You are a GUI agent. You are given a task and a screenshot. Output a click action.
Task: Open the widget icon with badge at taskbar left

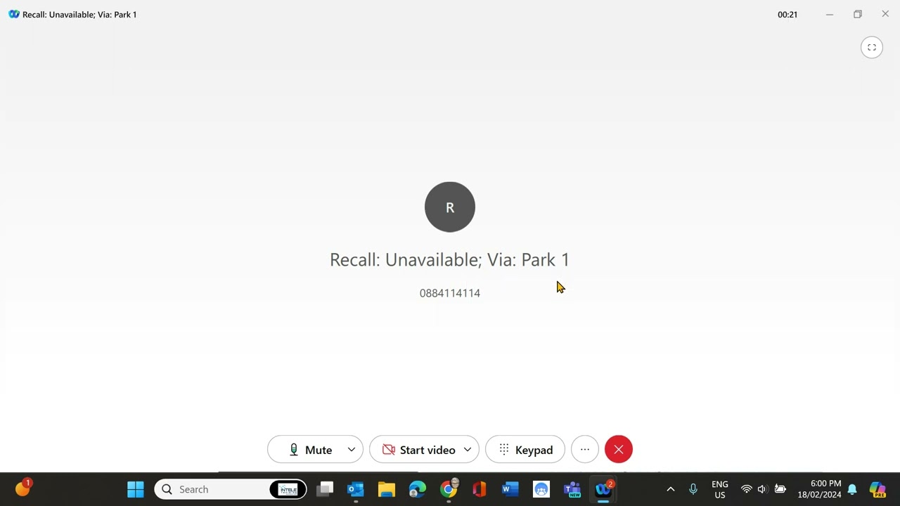click(x=22, y=488)
